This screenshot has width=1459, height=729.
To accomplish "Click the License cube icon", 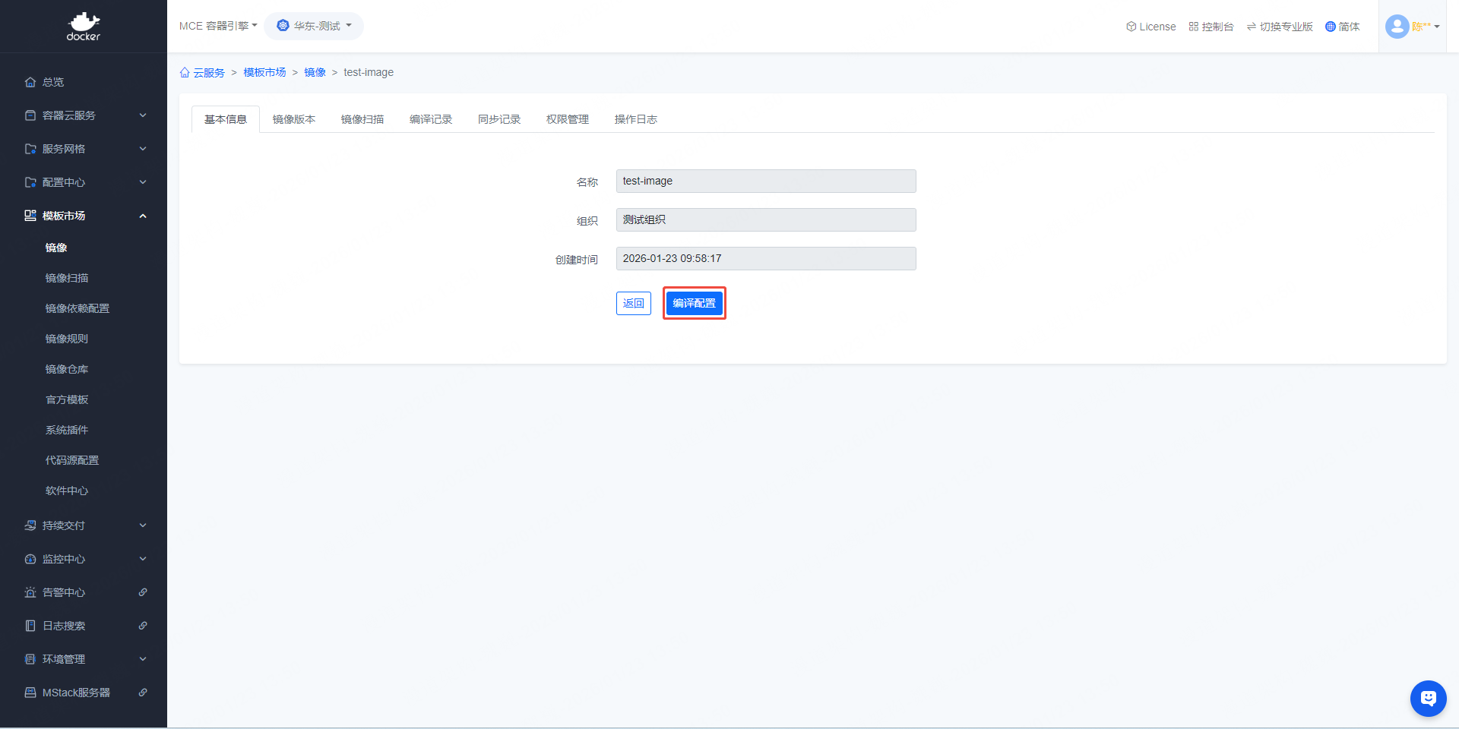I will [x=1131, y=27].
